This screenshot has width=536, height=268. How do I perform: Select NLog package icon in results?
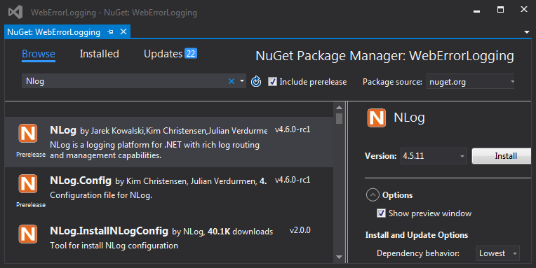(27, 134)
